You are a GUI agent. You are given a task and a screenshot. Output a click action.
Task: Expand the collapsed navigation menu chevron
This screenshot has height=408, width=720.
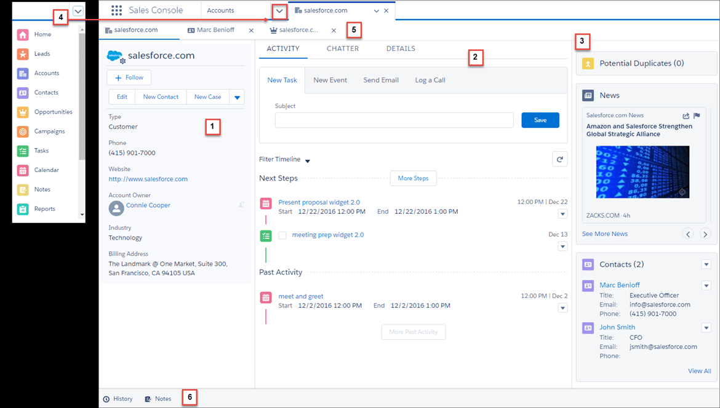point(78,11)
